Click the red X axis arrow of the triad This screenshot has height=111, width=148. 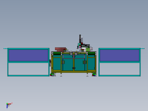pyautogui.click(x=9, y=104)
